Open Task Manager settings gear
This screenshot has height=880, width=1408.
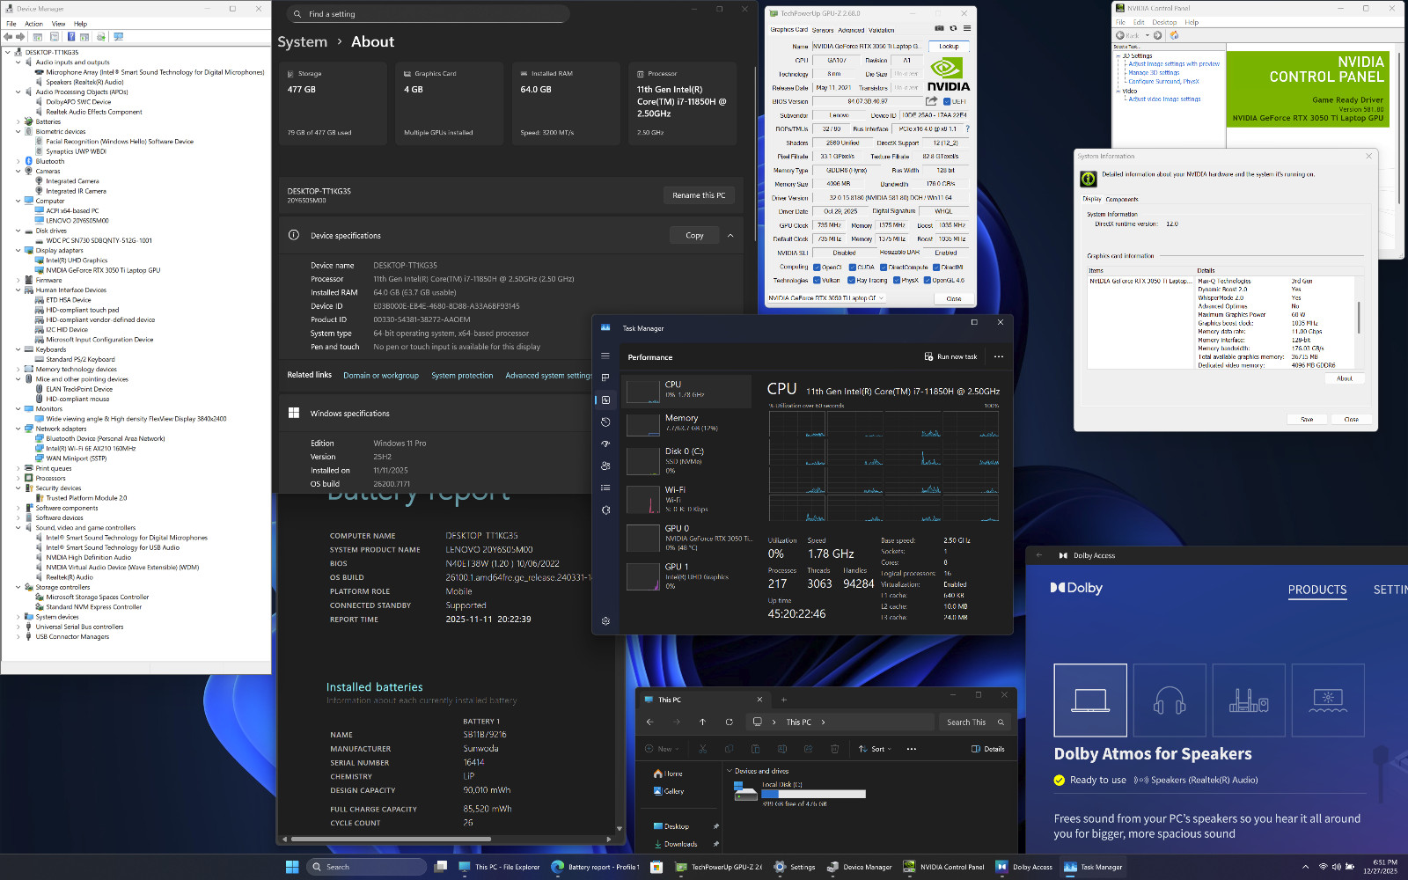[x=605, y=621]
